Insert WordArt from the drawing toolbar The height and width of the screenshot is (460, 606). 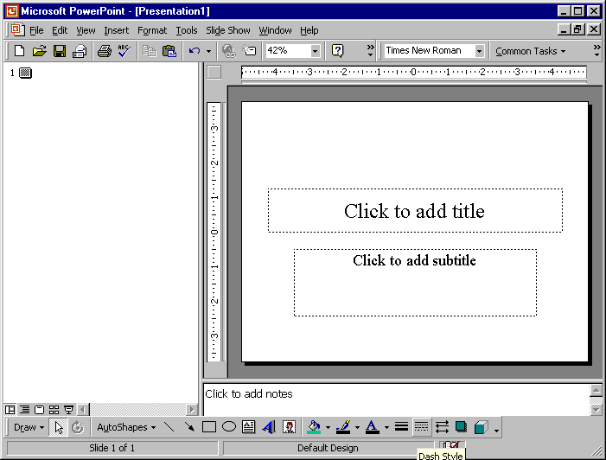coord(269,427)
